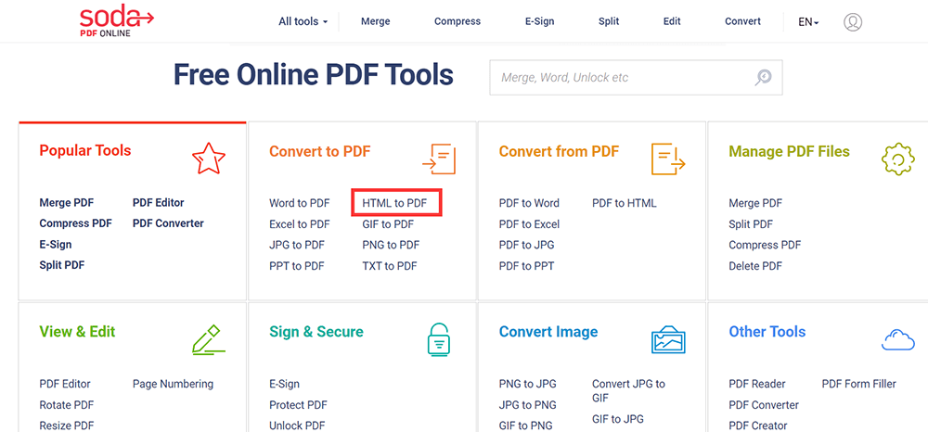Click the Convert from PDF icon
928x432 pixels.
668,159
